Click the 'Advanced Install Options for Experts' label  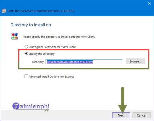[x=51, y=76]
